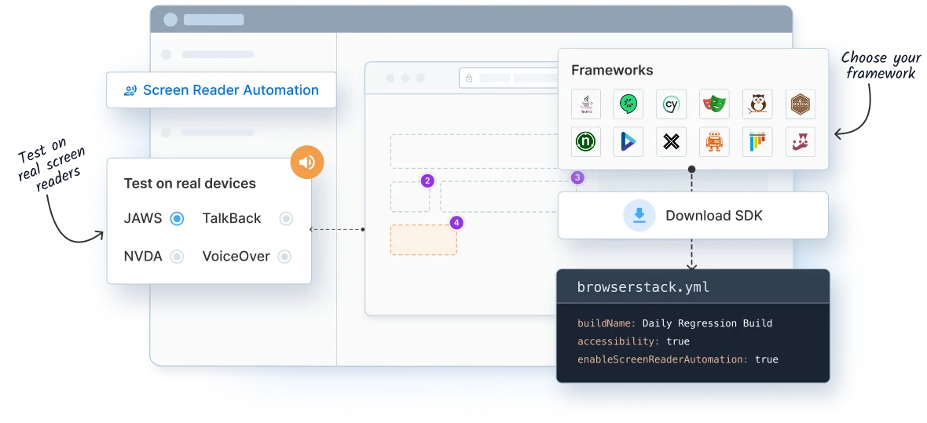Click the blue download arrow icon
The width and height of the screenshot is (927, 423).
coord(639,216)
